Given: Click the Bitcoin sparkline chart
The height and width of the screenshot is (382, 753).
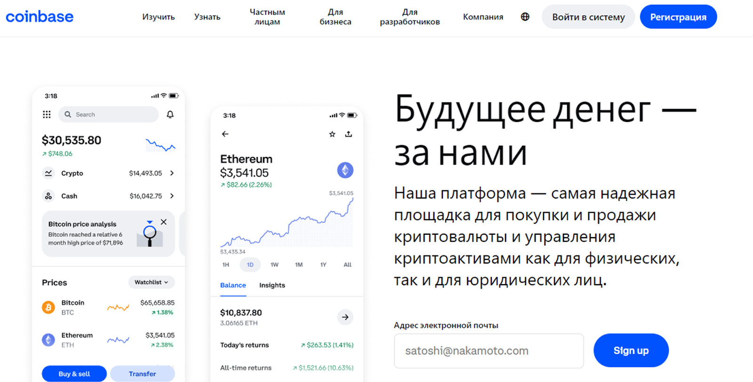Looking at the screenshot, I should 118,308.
